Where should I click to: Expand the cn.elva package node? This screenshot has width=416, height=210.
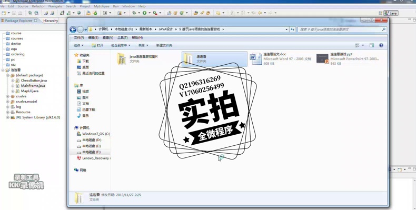pos(8,96)
